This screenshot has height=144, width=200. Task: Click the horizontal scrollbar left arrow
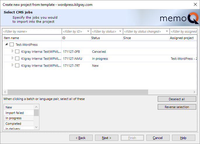click(x=5, y=92)
